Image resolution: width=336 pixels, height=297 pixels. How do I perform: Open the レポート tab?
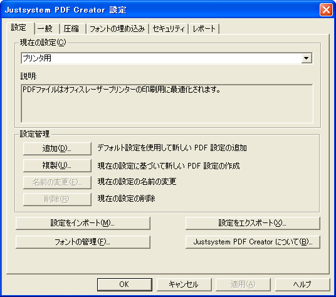click(204, 29)
